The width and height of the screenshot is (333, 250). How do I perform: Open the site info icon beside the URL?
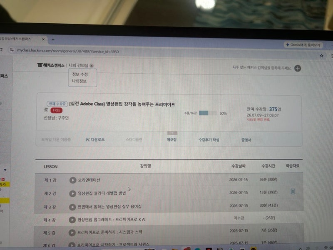12,50
